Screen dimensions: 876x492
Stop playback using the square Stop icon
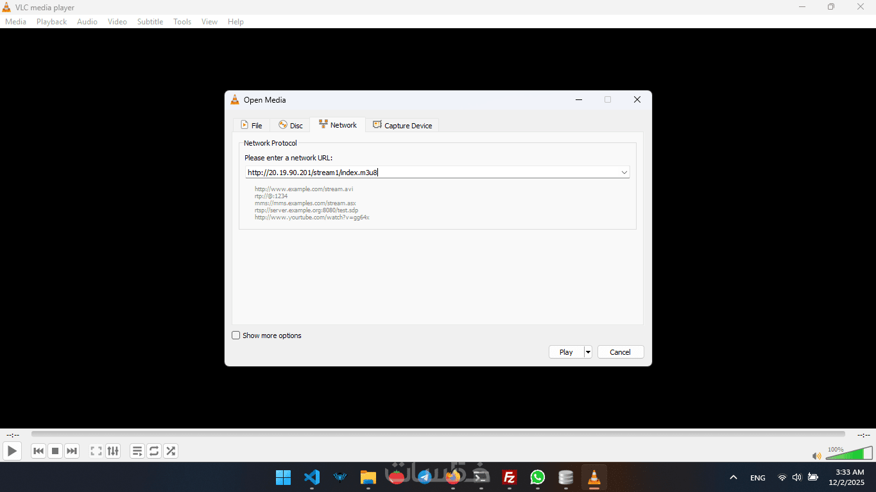click(x=55, y=451)
